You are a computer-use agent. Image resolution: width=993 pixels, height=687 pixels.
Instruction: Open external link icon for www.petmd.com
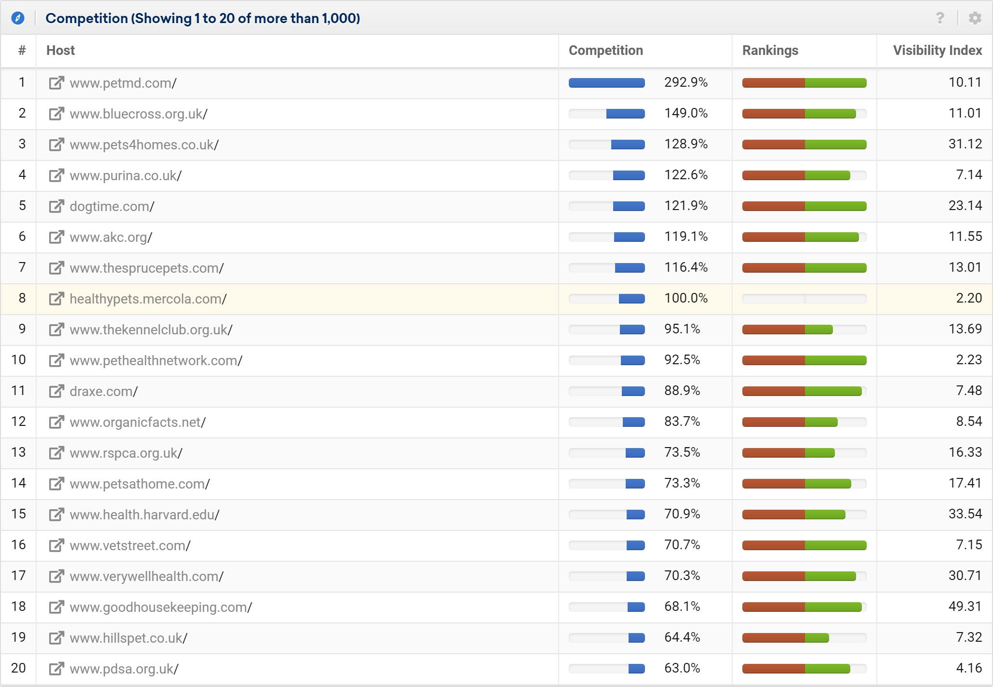[56, 83]
